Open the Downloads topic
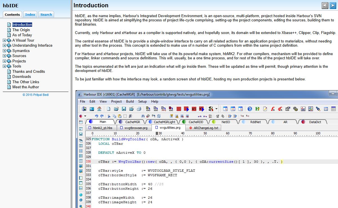Image resolution: width=338 pixels, height=208 pixels. point(22,77)
